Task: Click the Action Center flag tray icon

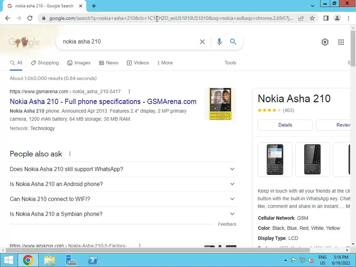Action: click(293, 260)
